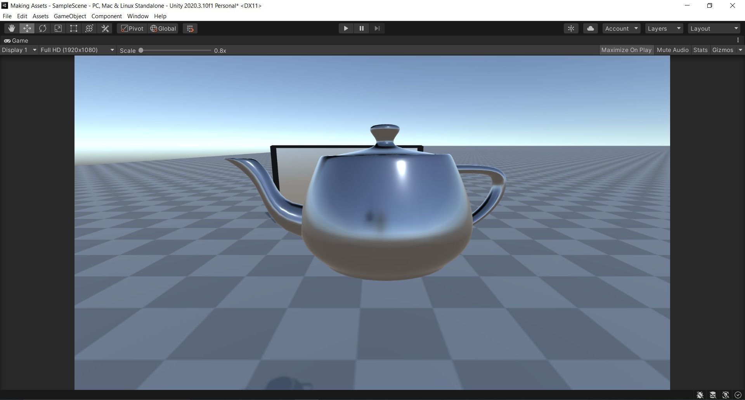Open the Display 1 dropdown
Image resolution: width=745 pixels, height=400 pixels.
pos(19,50)
